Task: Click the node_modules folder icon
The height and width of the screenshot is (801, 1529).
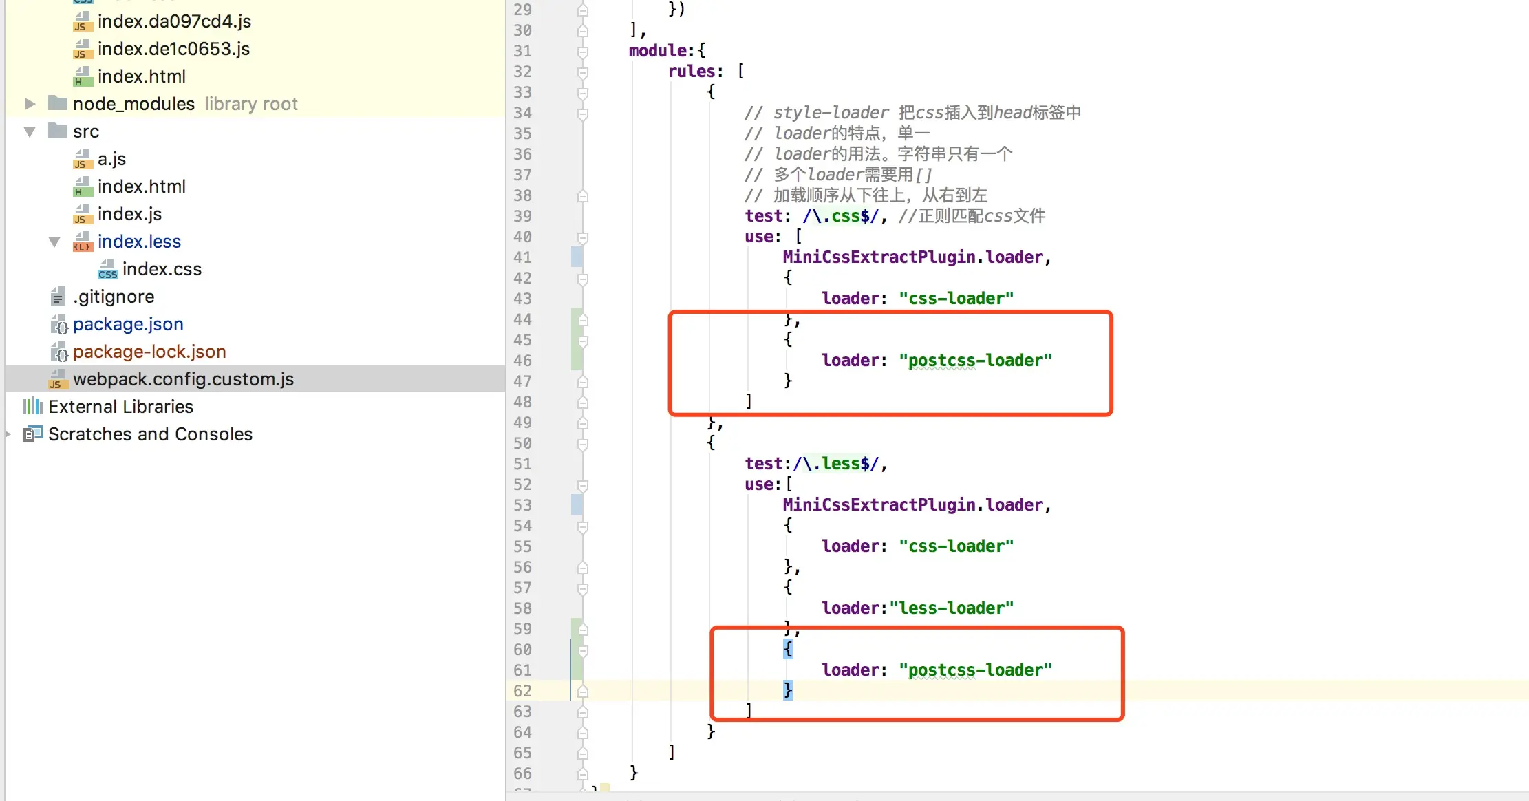Action: coord(58,104)
